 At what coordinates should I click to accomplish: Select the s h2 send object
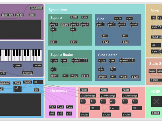point(60,114)
